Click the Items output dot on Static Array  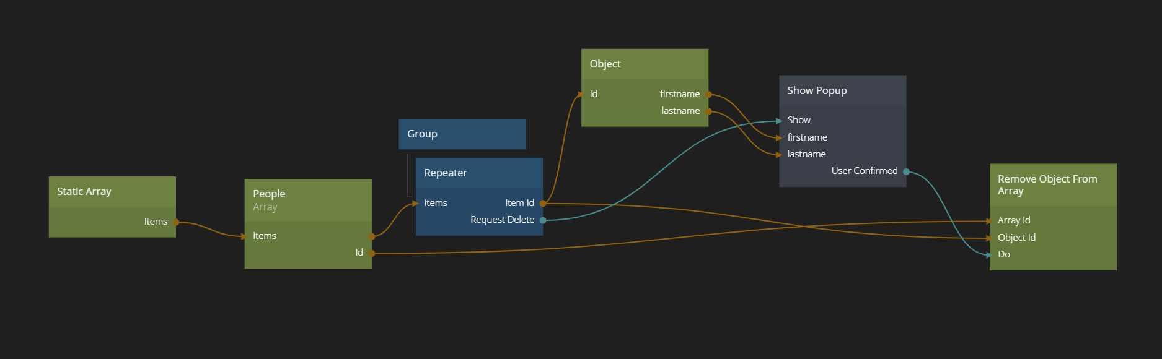coord(176,222)
